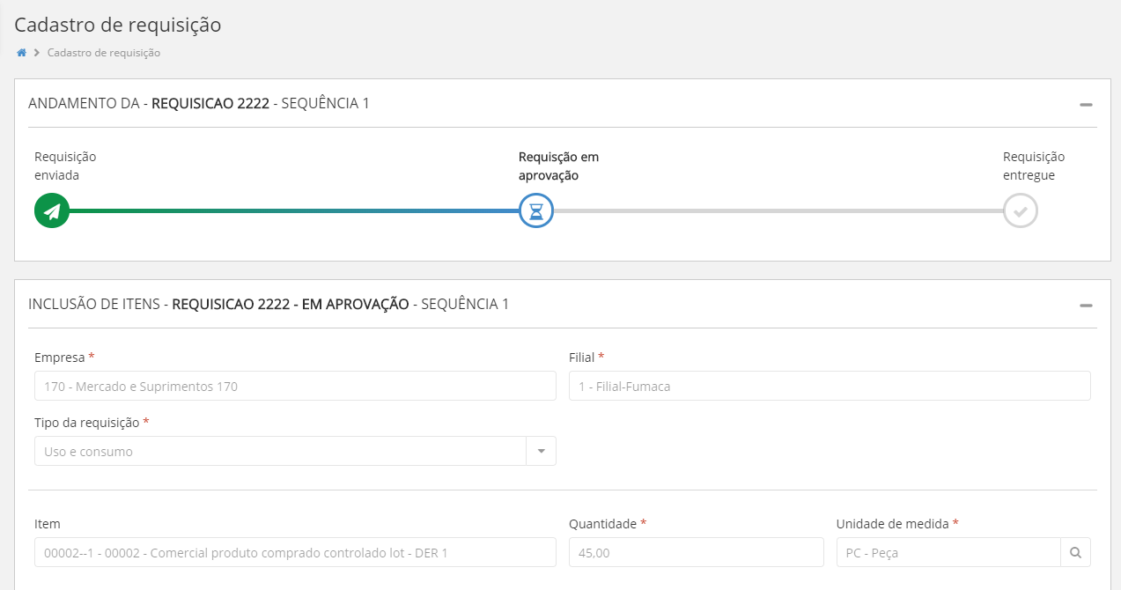Click the checkmark delivered-step icon
Viewport: 1121px width, 590px height.
point(1020,211)
